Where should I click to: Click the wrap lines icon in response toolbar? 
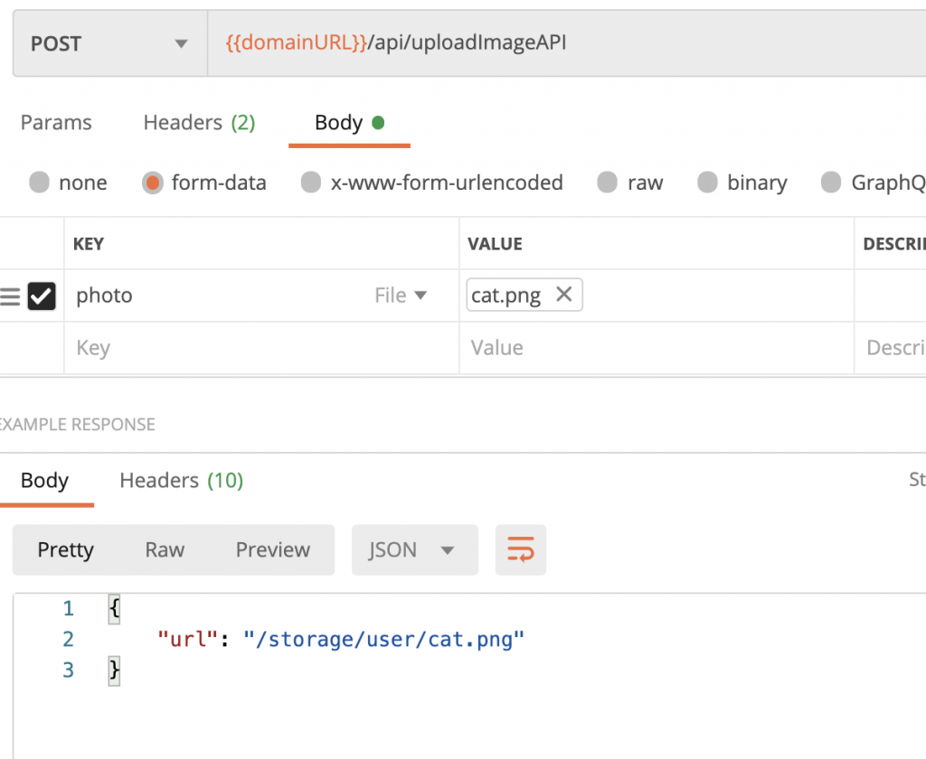(520, 549)
